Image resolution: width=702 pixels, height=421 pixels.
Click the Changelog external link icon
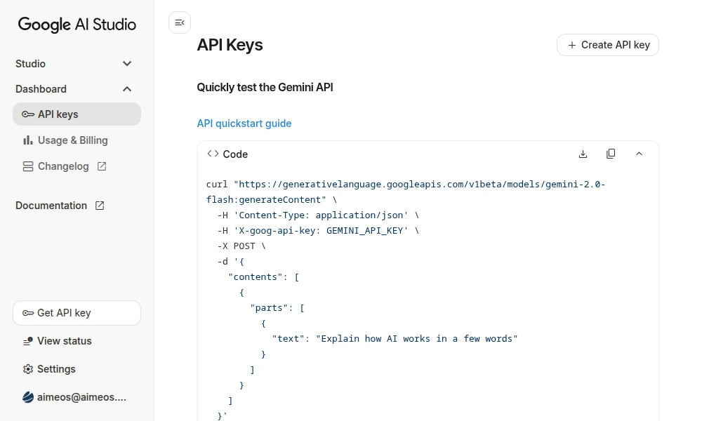102,166
